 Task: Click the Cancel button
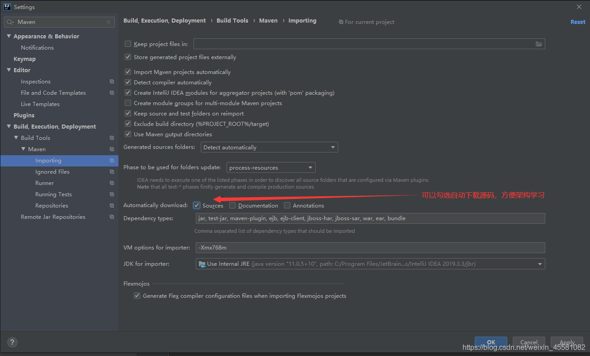tap(529, 342)
